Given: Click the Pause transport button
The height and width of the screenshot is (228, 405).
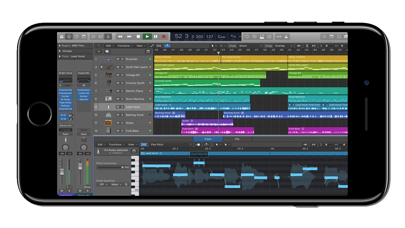Looking at the screenshot, I should click(x=155, y=36).
